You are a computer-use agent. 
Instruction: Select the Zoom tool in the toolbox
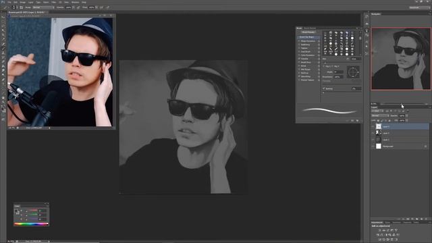(3, 102)
